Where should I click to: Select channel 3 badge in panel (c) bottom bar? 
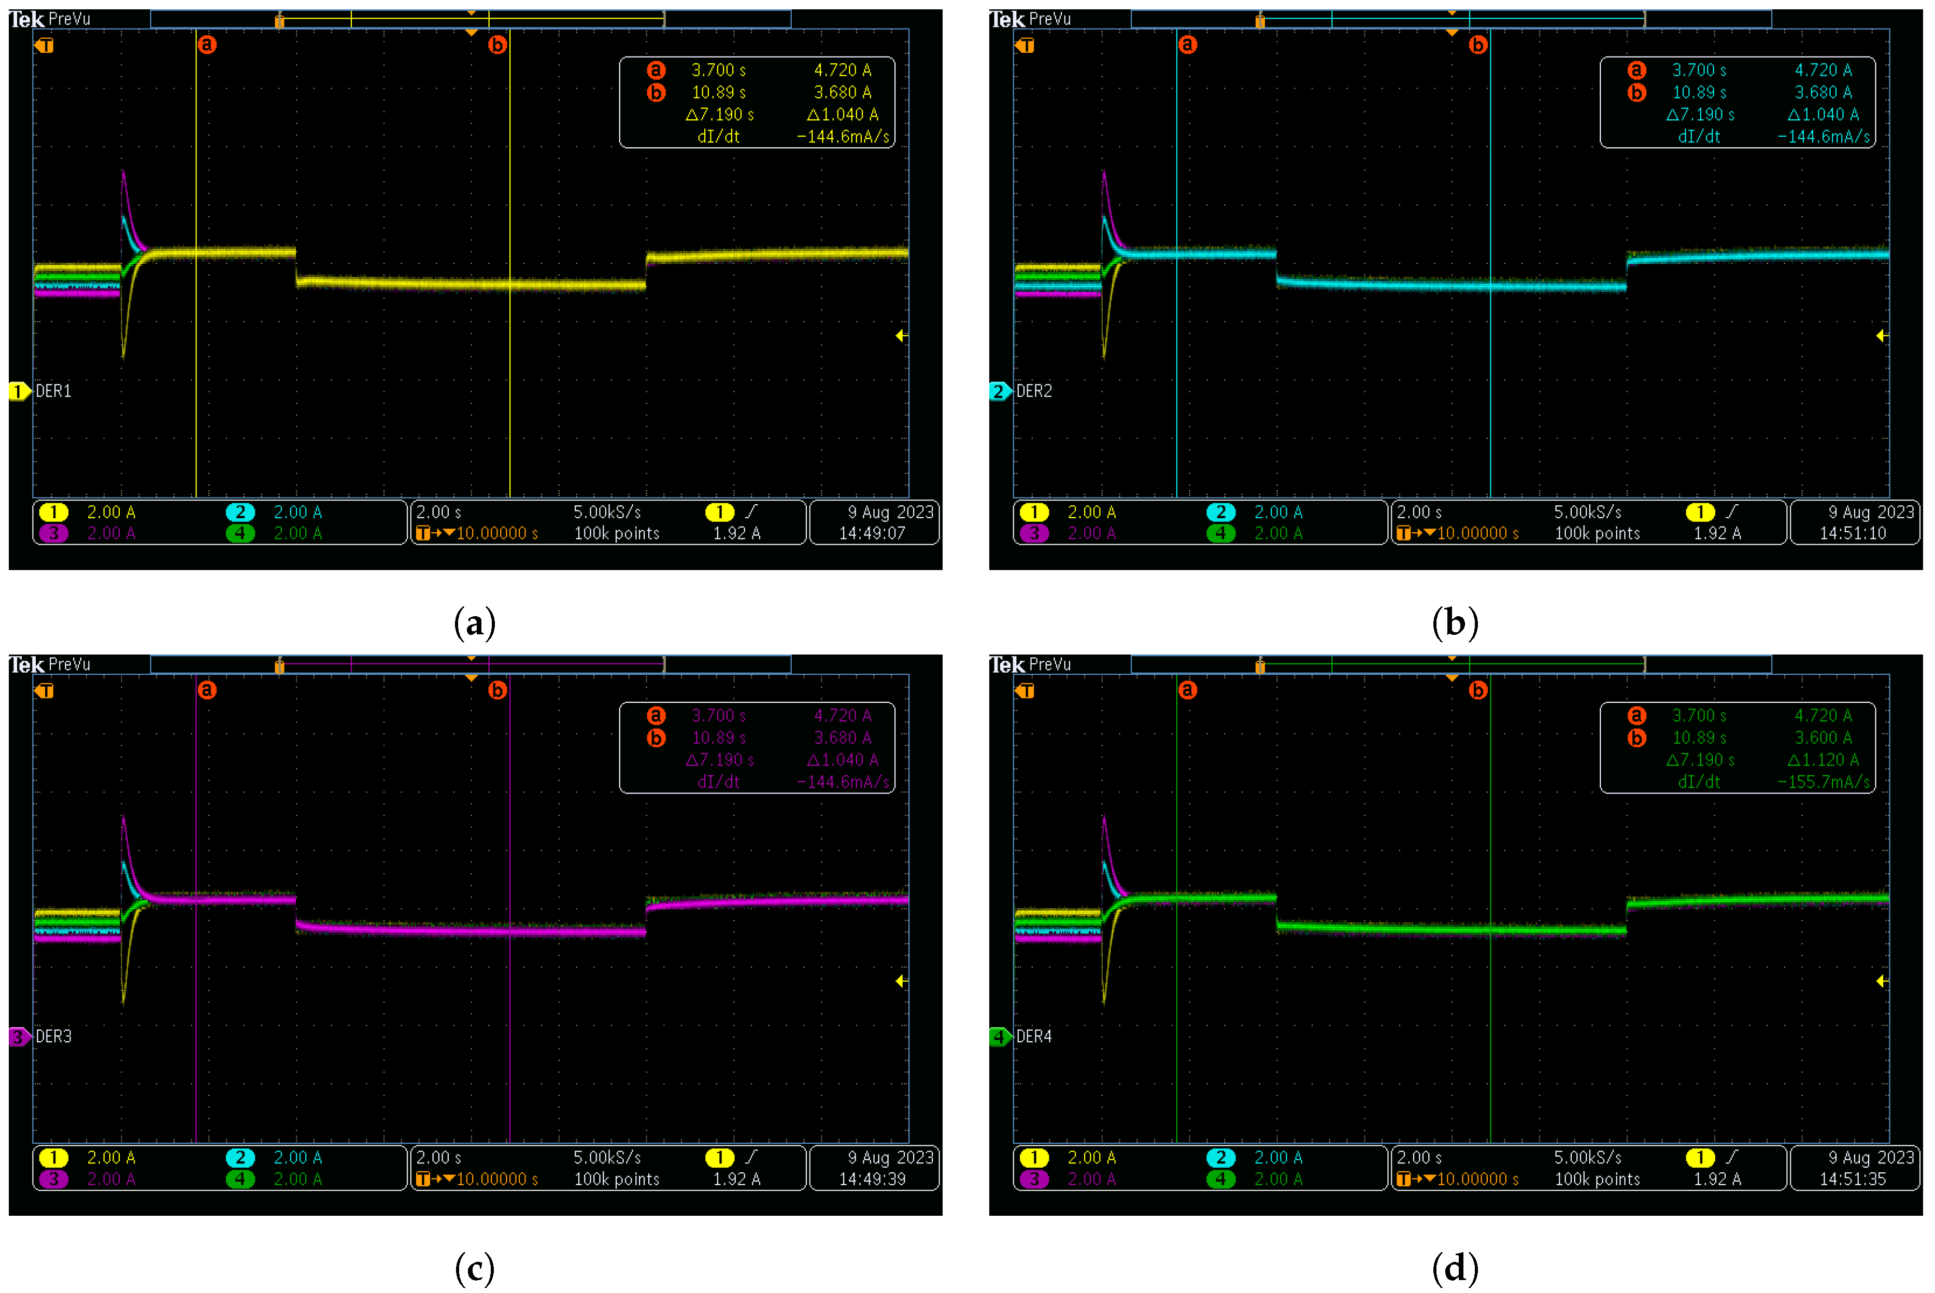53,1179
